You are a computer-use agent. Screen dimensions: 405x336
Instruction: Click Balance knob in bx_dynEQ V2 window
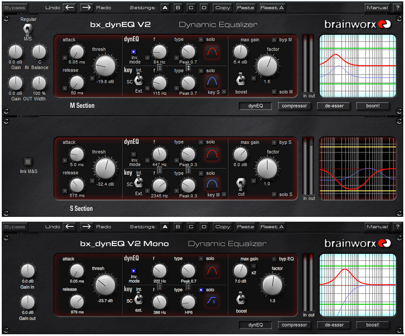tap(39, 52)
